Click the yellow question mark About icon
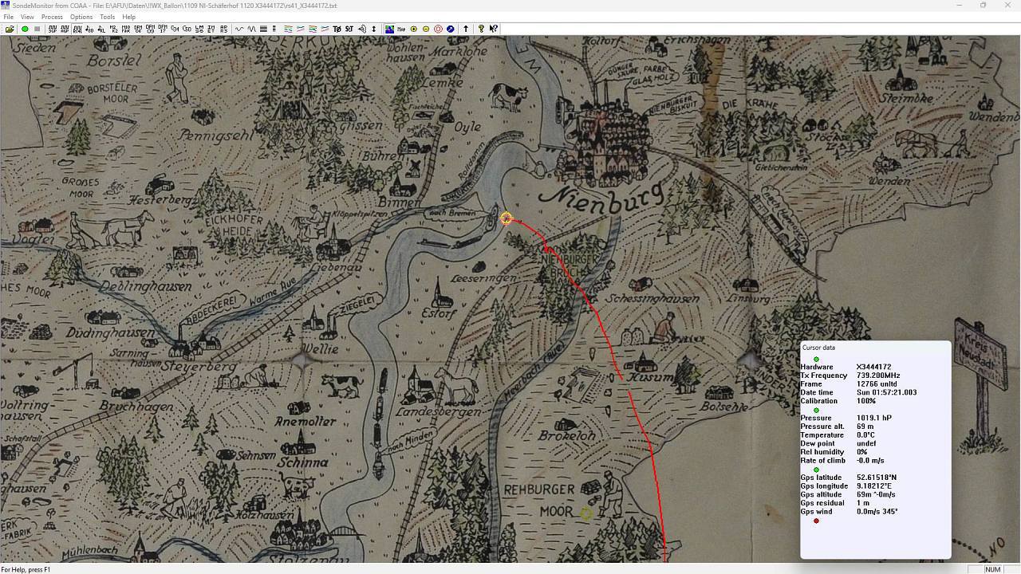The width and height of the screenshot is (1021, 574). point(481,29)
